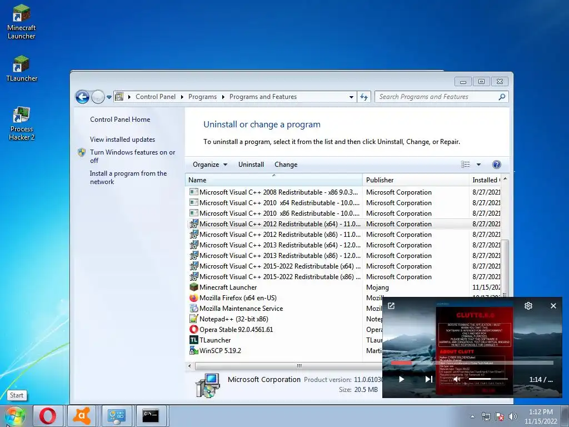Click Uninstall in the command bar
The height and width of the screenshot is (427, 569).
point(251,165)
